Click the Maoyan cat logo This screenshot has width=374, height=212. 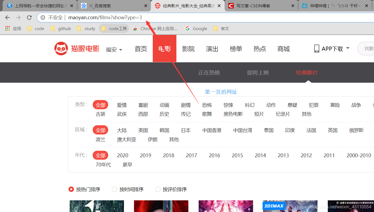[62, 48]
